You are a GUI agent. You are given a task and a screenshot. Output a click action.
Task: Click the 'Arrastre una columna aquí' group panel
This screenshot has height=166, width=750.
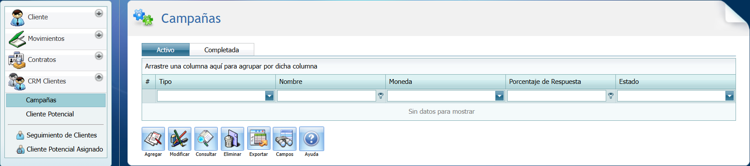pyautogui.click(x=439, y=66)
